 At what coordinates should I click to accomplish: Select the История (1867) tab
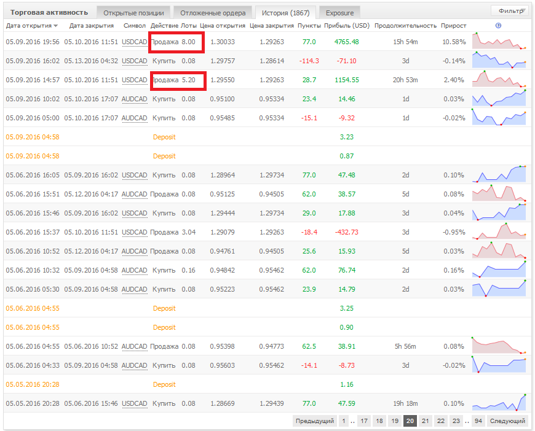click(x=285, y=13)
